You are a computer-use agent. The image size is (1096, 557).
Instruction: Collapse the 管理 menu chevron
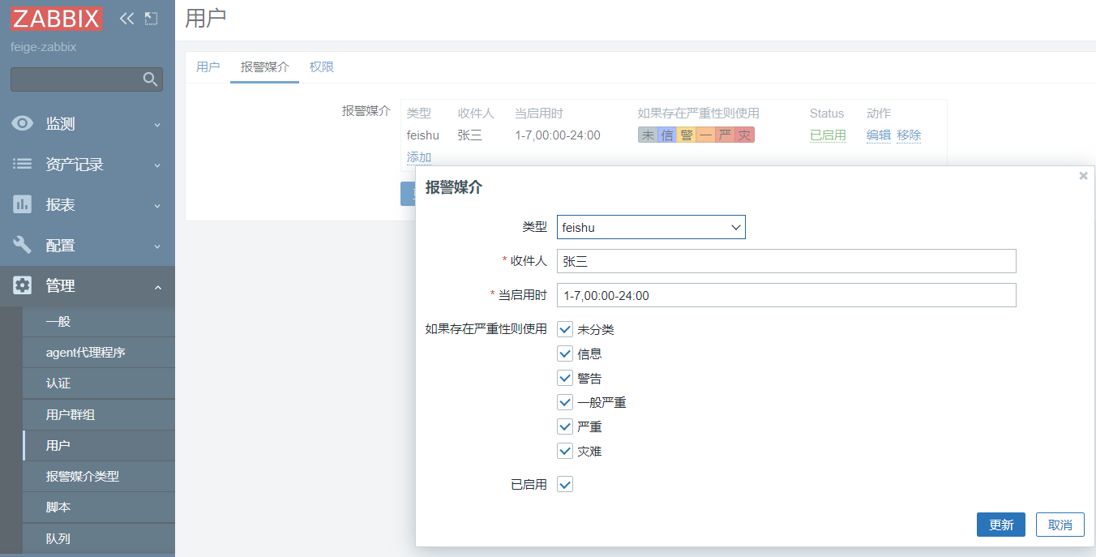(x=157, y=287)
